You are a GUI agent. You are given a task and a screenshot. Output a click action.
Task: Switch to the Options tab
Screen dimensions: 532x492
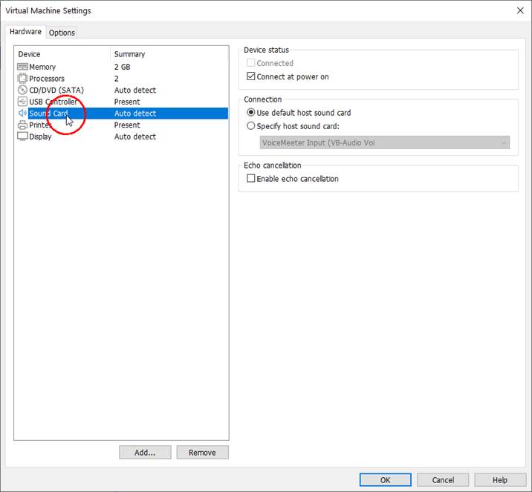(x=62, y=33)
